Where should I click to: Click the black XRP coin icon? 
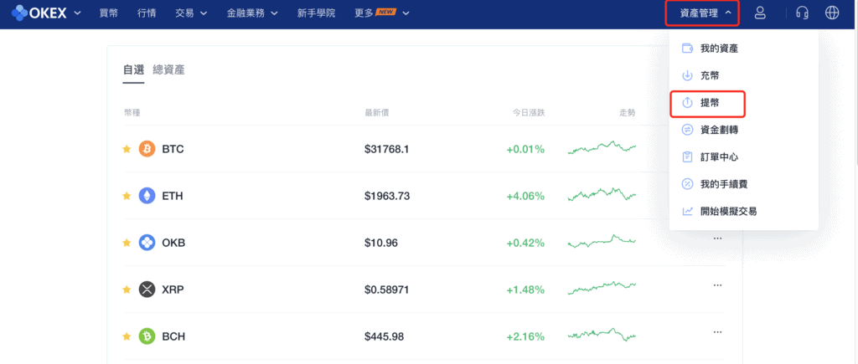point(147,290)
